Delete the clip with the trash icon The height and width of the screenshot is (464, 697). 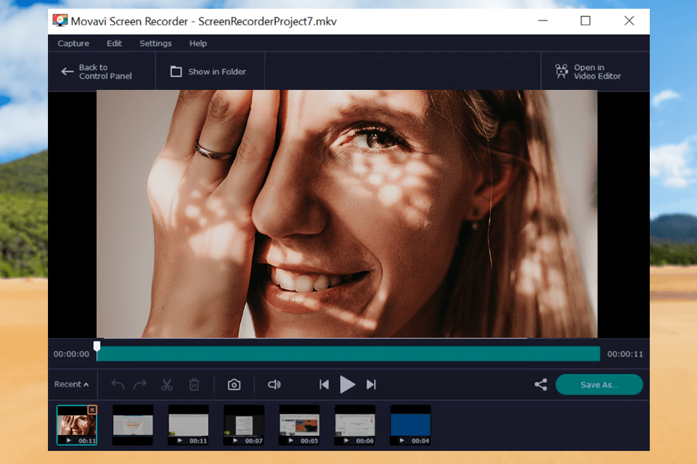[x=194, y=384]
